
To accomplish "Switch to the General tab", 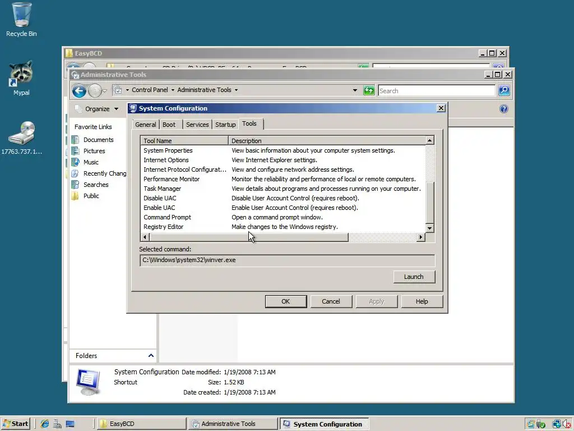I will pos(145,125).
